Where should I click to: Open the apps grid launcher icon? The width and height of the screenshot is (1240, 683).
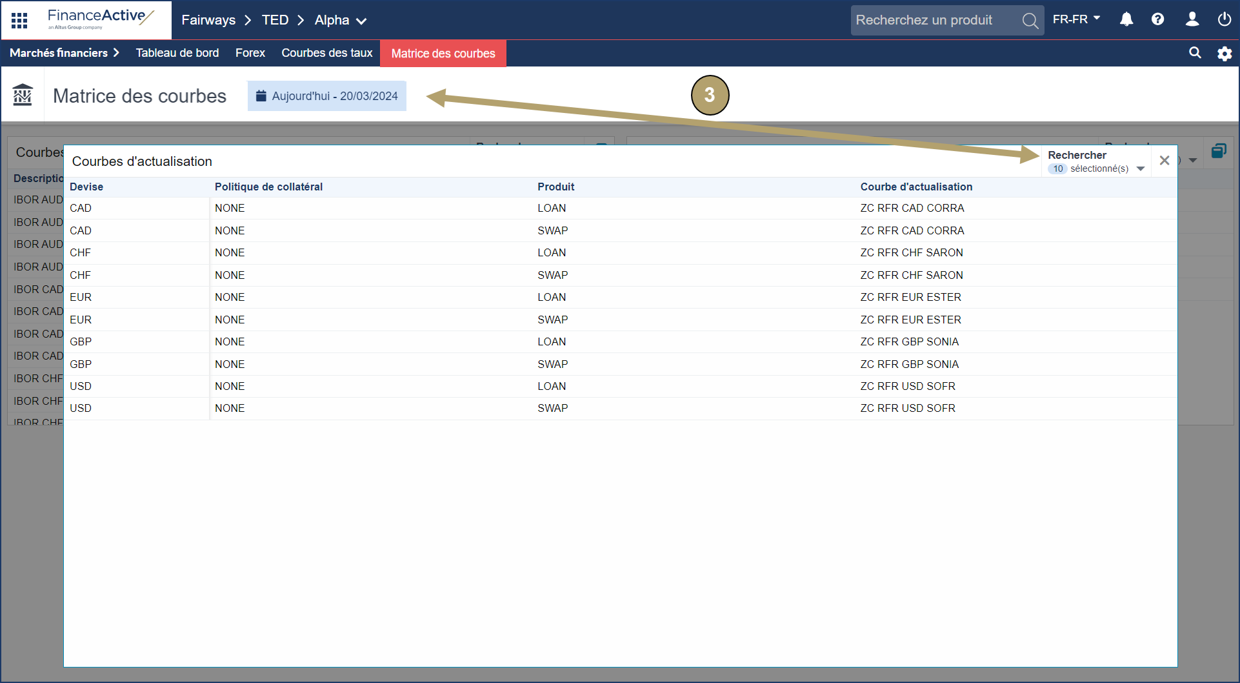pyautogui.click(x=19, y=20)
